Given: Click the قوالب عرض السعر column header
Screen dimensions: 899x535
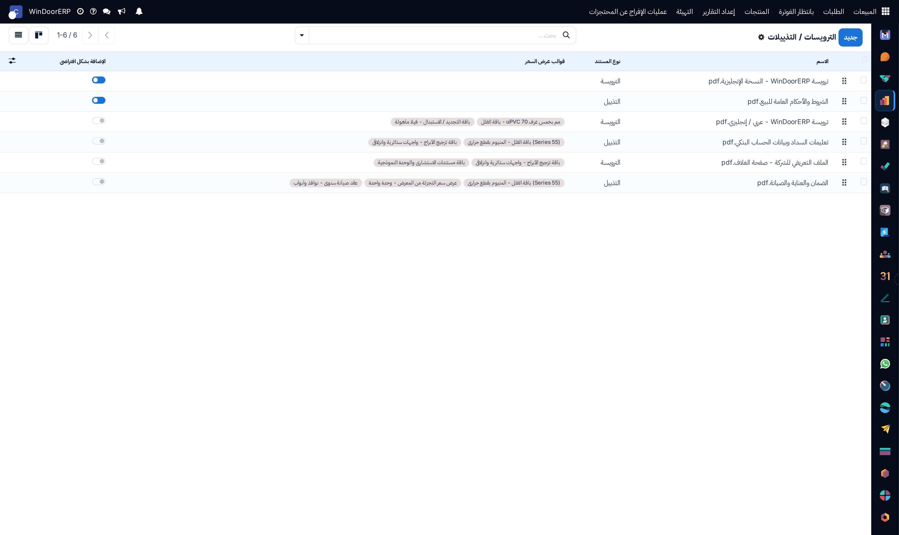Looking at the screenshot, I should 544,61.
